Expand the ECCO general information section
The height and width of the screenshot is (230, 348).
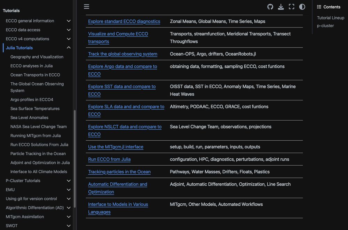(x=69, y=21)
